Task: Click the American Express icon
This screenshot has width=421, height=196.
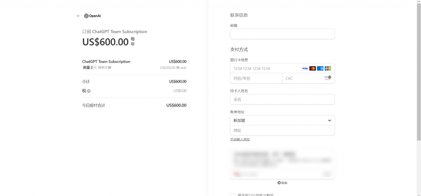Action: click(x=320, y=69)
